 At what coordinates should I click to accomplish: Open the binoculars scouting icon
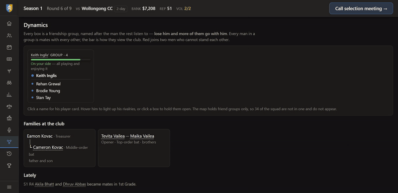(9, 83)
